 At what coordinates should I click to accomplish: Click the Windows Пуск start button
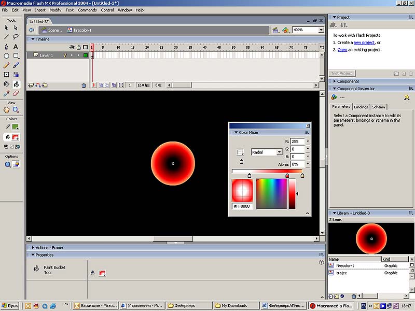(10, 306)
